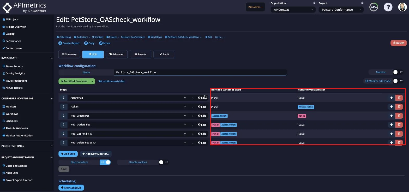Open the Pet - Update Pet step dropdown
This screenshot has width=409, height=192.
point(193,125)
